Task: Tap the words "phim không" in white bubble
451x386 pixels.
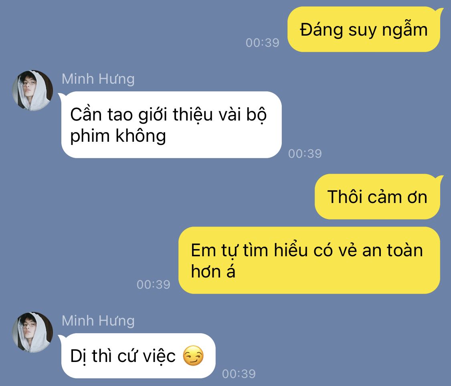Action: coord(118,136)
